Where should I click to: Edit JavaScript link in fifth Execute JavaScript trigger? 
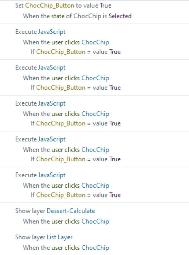(52, 175)
